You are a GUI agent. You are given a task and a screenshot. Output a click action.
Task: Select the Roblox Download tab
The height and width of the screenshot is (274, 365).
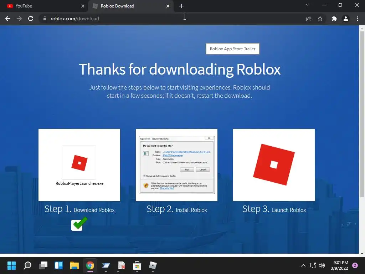[130, 6]
